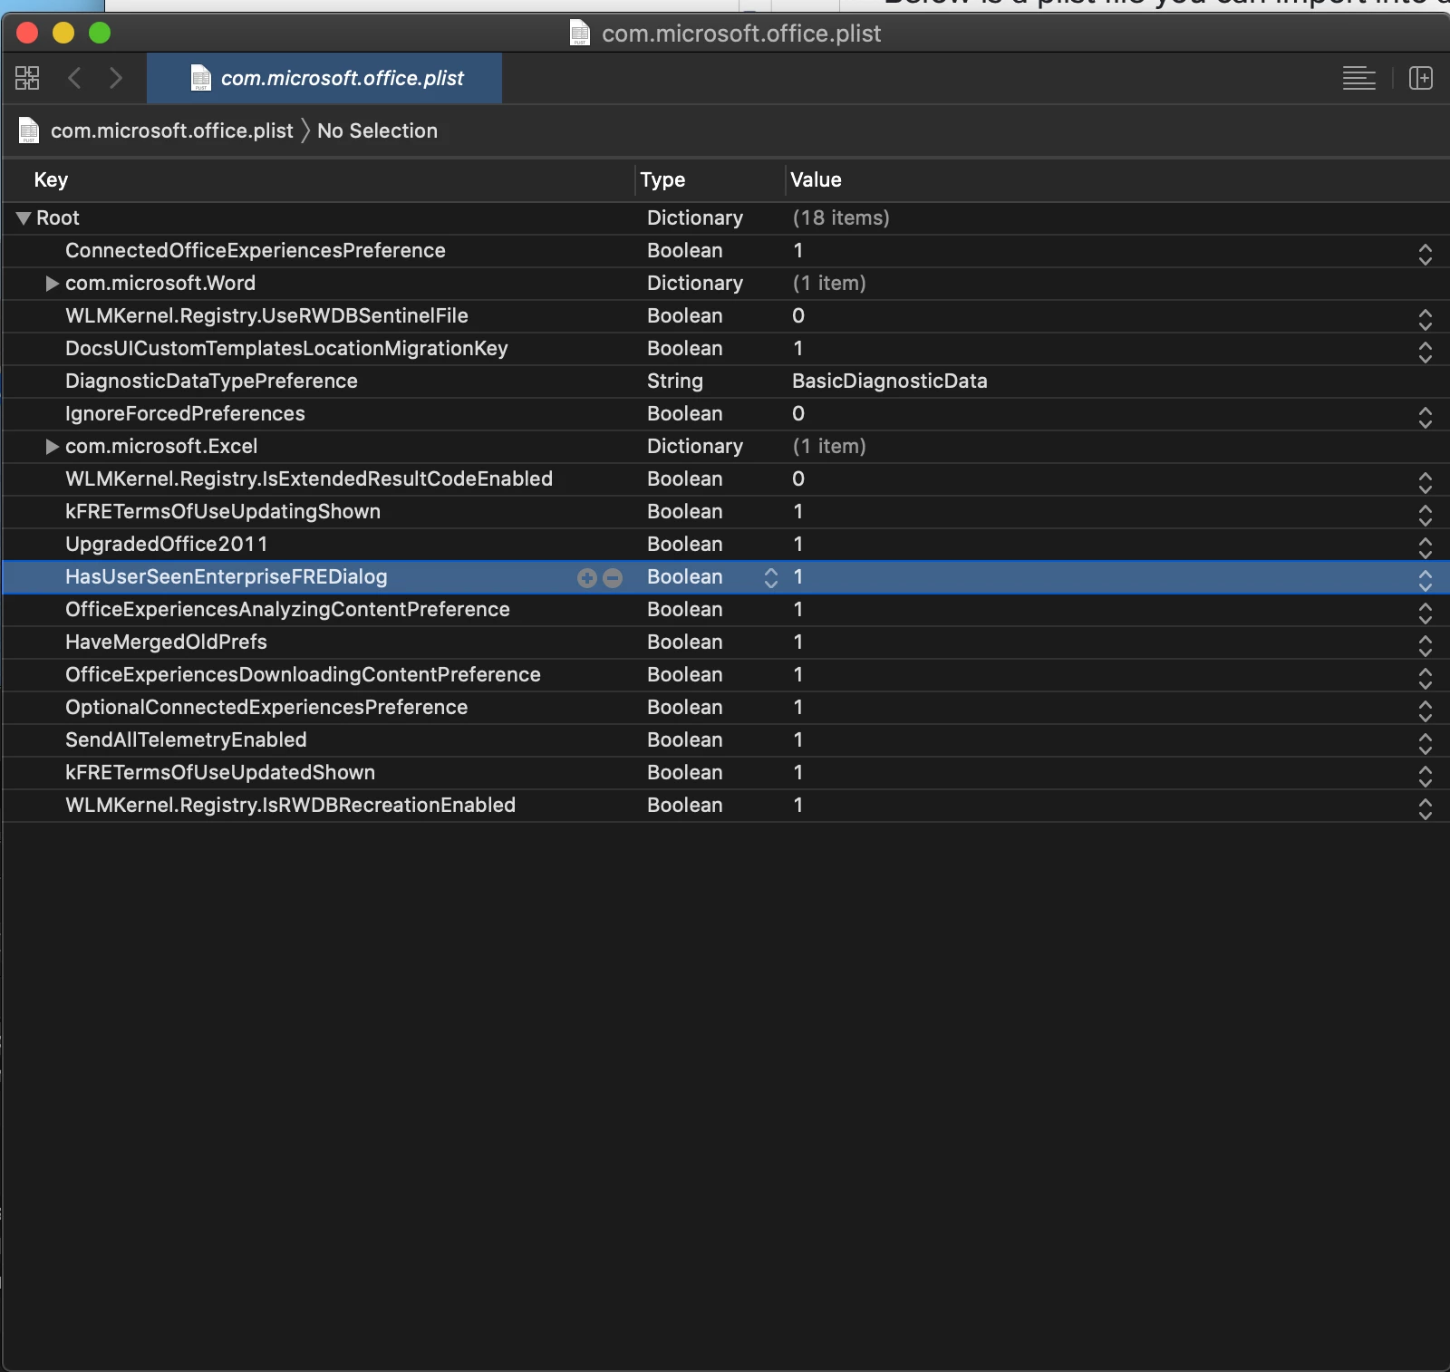Select the com.microsoft.office.plist tab

click(324, 78)
